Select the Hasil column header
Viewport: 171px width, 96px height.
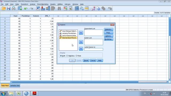click(15, 16)
